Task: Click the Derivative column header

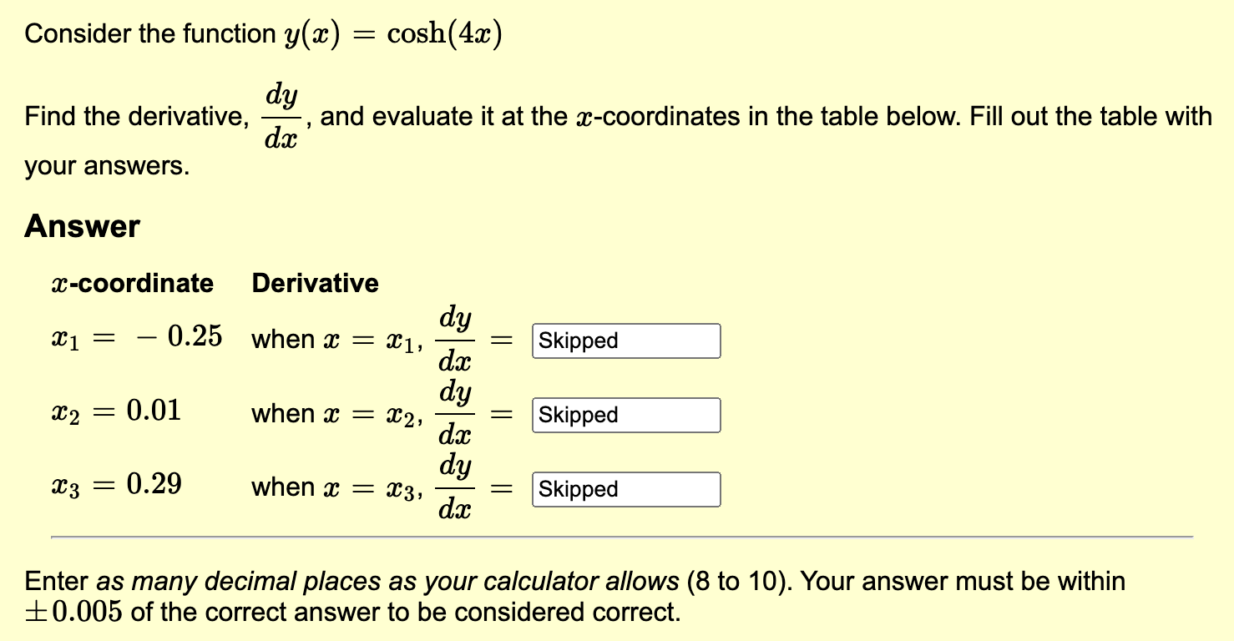Action: point(315,283)
